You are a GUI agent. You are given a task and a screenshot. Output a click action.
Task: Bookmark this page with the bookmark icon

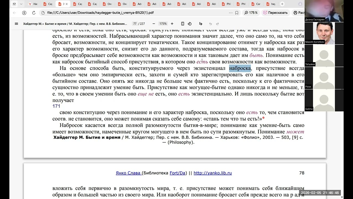point(237,13)
